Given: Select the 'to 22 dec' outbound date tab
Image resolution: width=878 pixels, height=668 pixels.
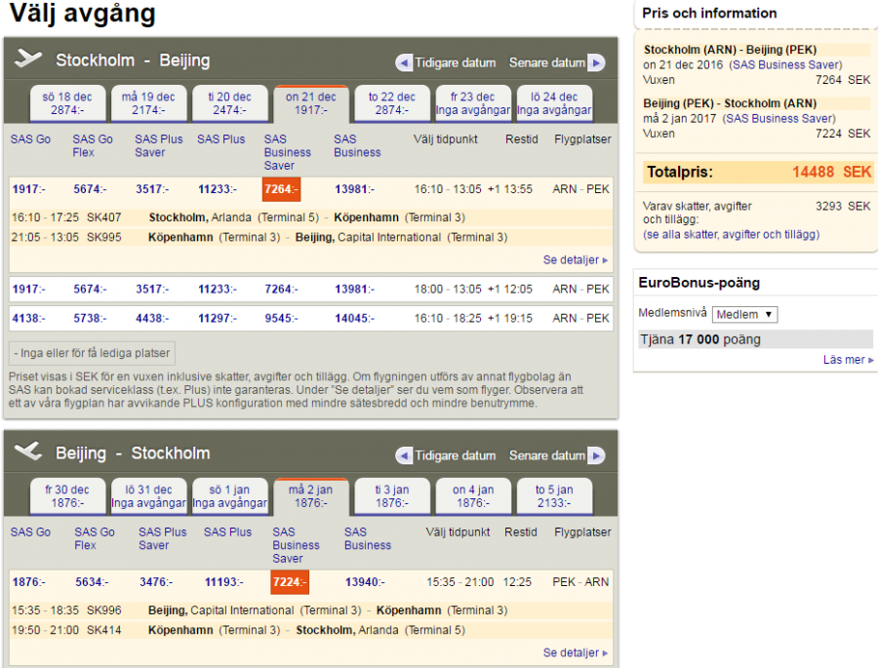Looking at the screenshot, I should pyautogui.click(x=392, y=103).
